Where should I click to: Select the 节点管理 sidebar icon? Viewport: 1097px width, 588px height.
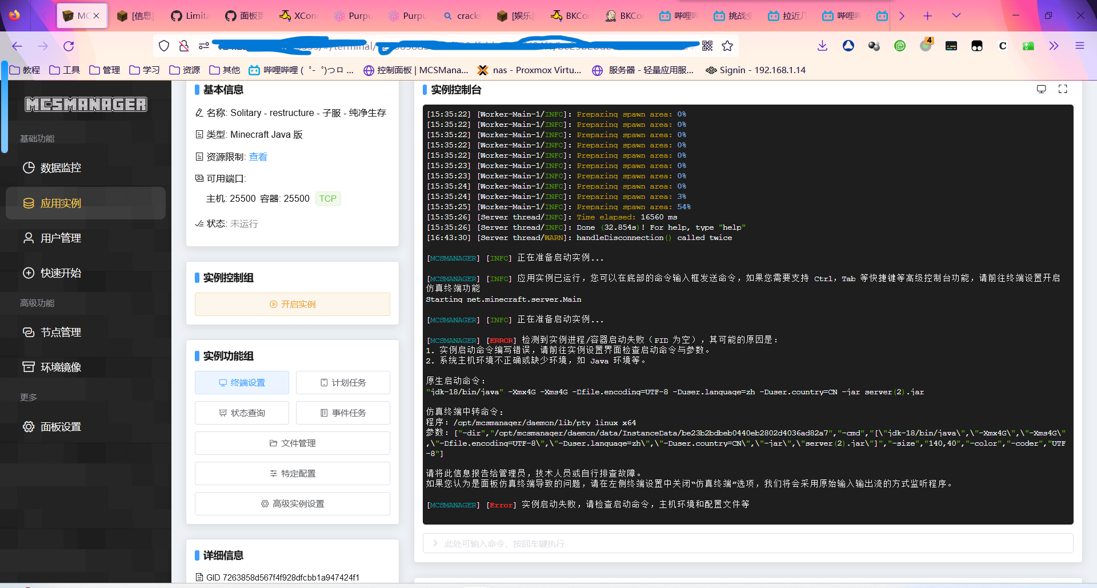click(29, 332)
